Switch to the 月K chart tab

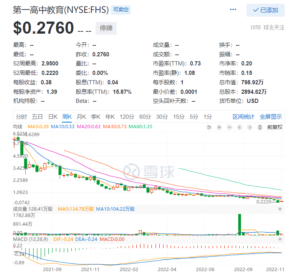pyautogui.click(x=82, y=117)
